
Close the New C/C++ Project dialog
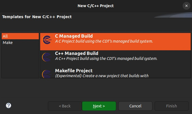pyautogui.click(x=186, y=6)
